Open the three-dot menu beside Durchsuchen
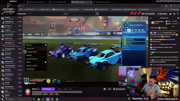This screenshot has width=180, height=101. click(30, 14)
